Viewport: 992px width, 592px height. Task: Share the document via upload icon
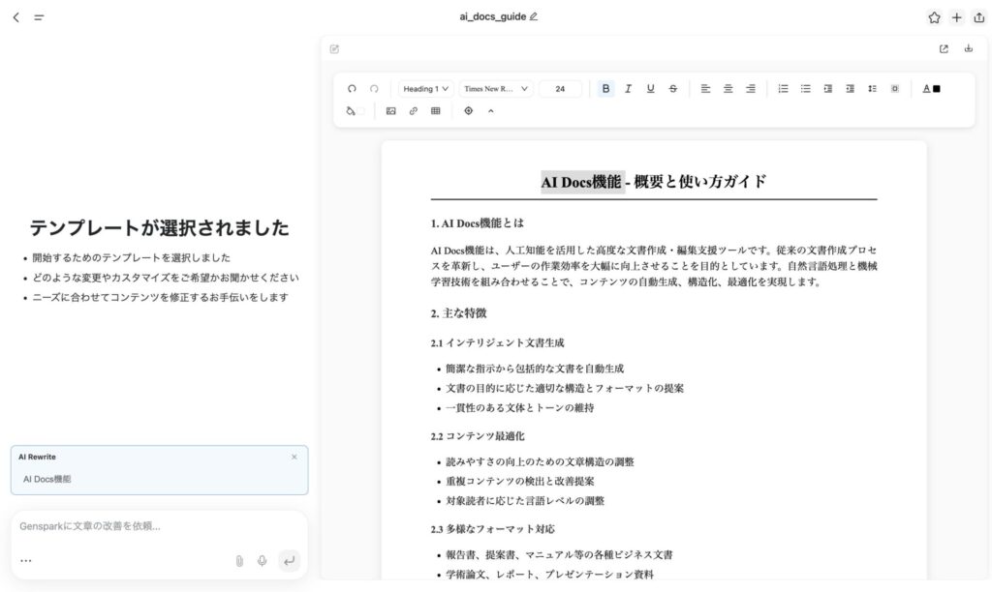point(978,17)
